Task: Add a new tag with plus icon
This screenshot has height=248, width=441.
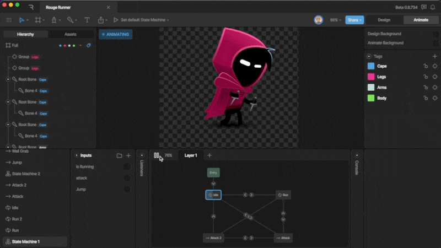Action: point(434,56)
